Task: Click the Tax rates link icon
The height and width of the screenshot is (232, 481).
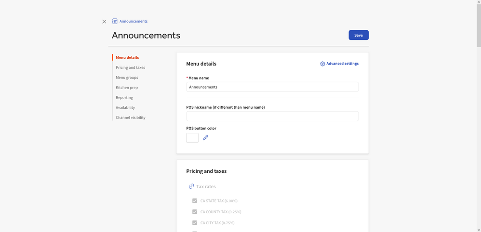Action: click(x=191, y=186)
